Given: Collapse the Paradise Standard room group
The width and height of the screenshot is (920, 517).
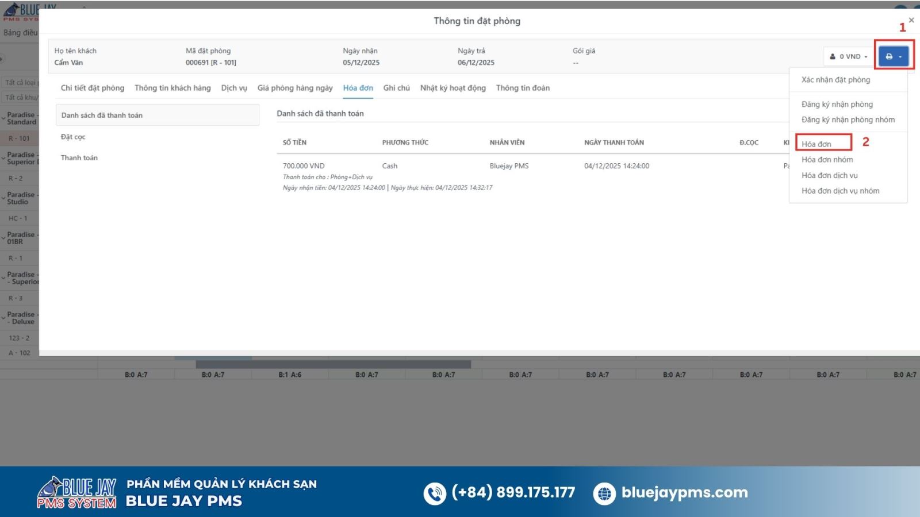Looking at the screenshot, I should click(x=3, y=118).
